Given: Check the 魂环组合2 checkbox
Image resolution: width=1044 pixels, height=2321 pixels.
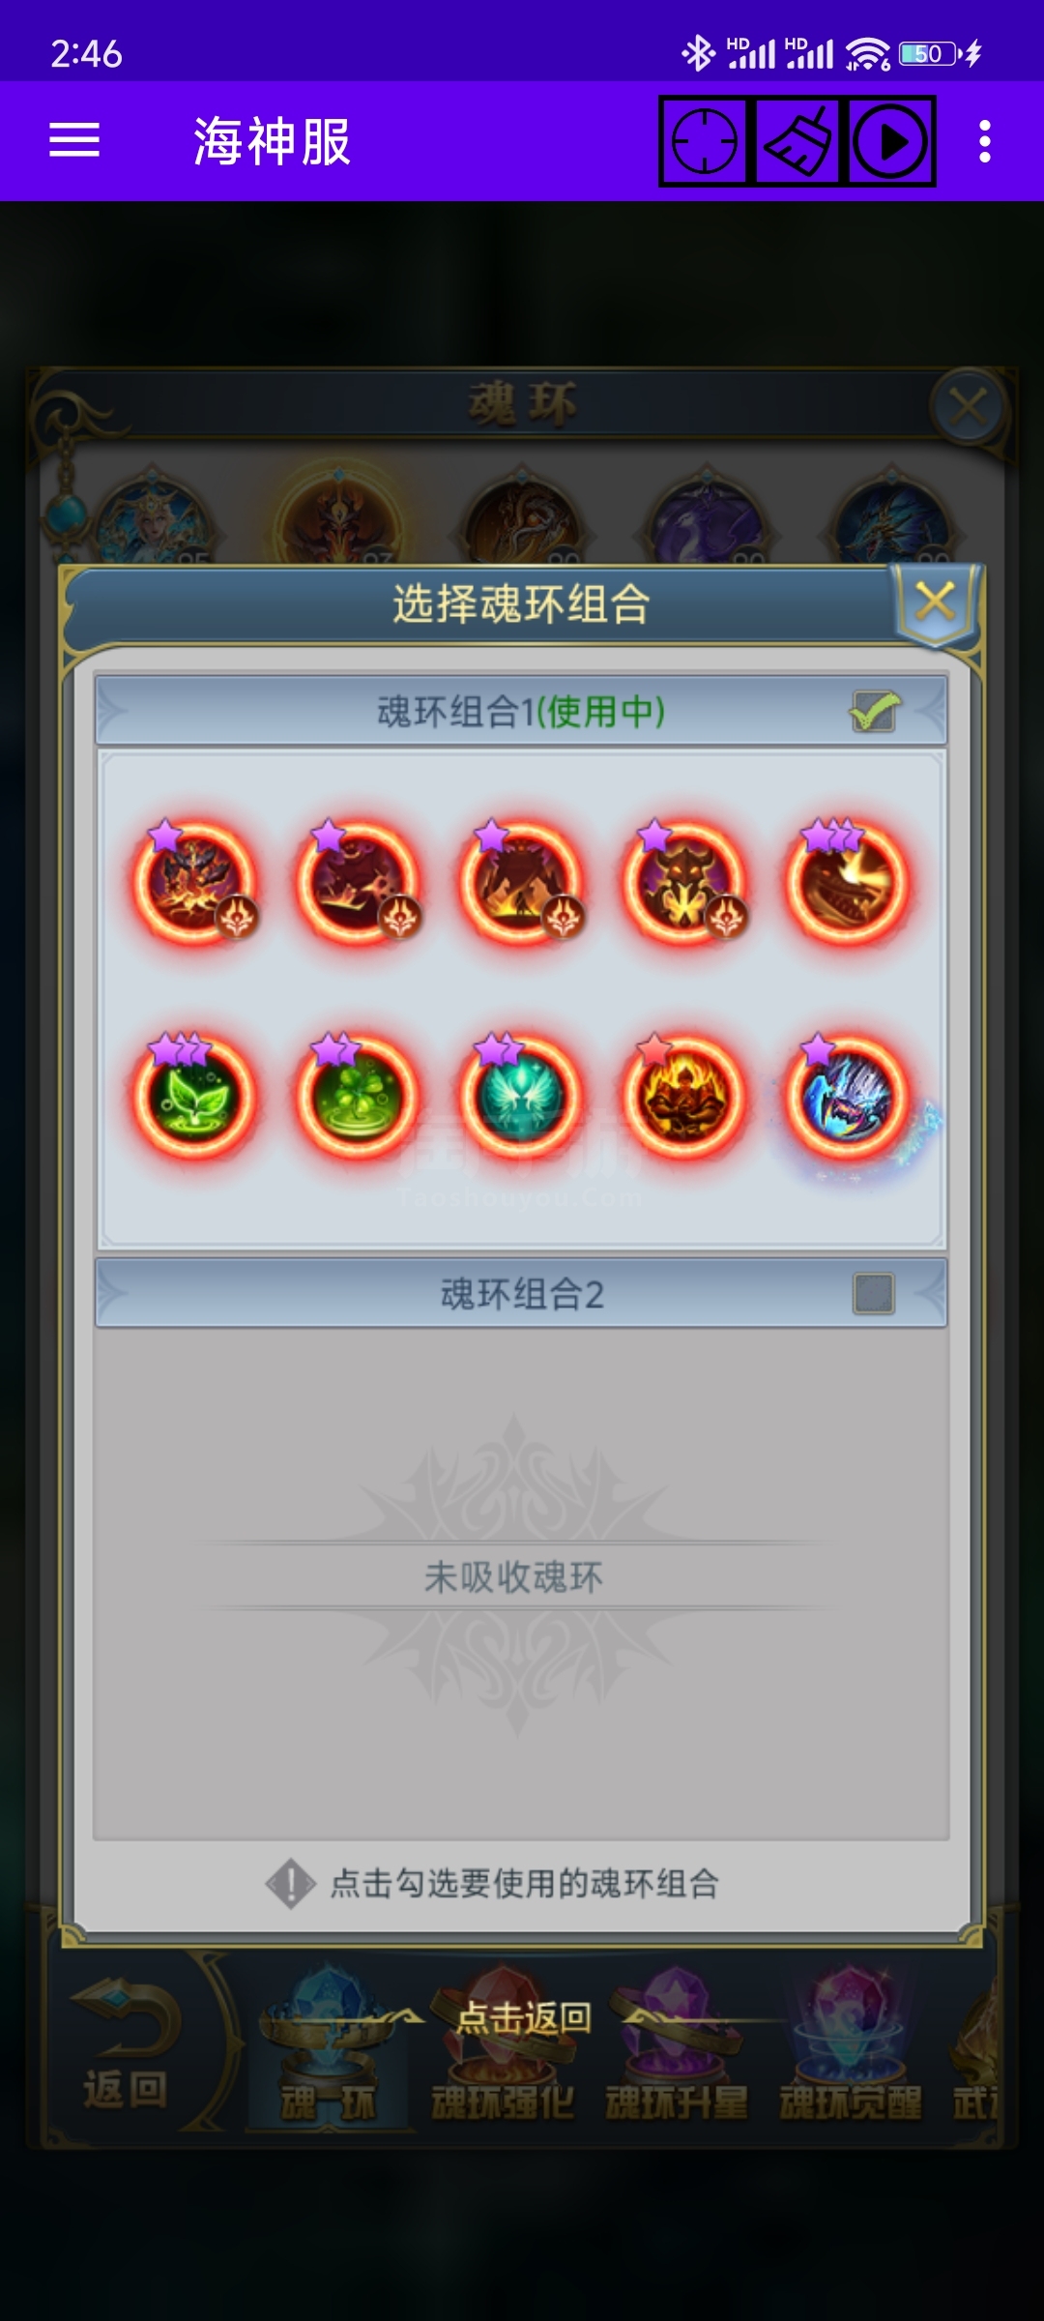Looking at the screenshot, I should click(x=874, y=1293).
